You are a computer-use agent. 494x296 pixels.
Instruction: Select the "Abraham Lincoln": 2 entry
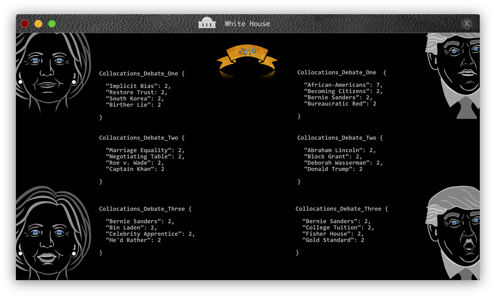(340, 150)
